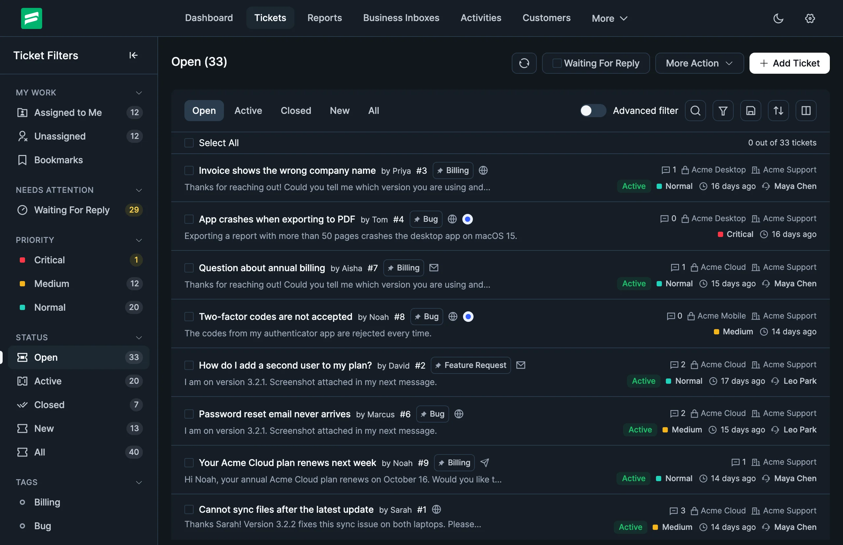Filter by Assigned to Me

(x=79, y=113)
